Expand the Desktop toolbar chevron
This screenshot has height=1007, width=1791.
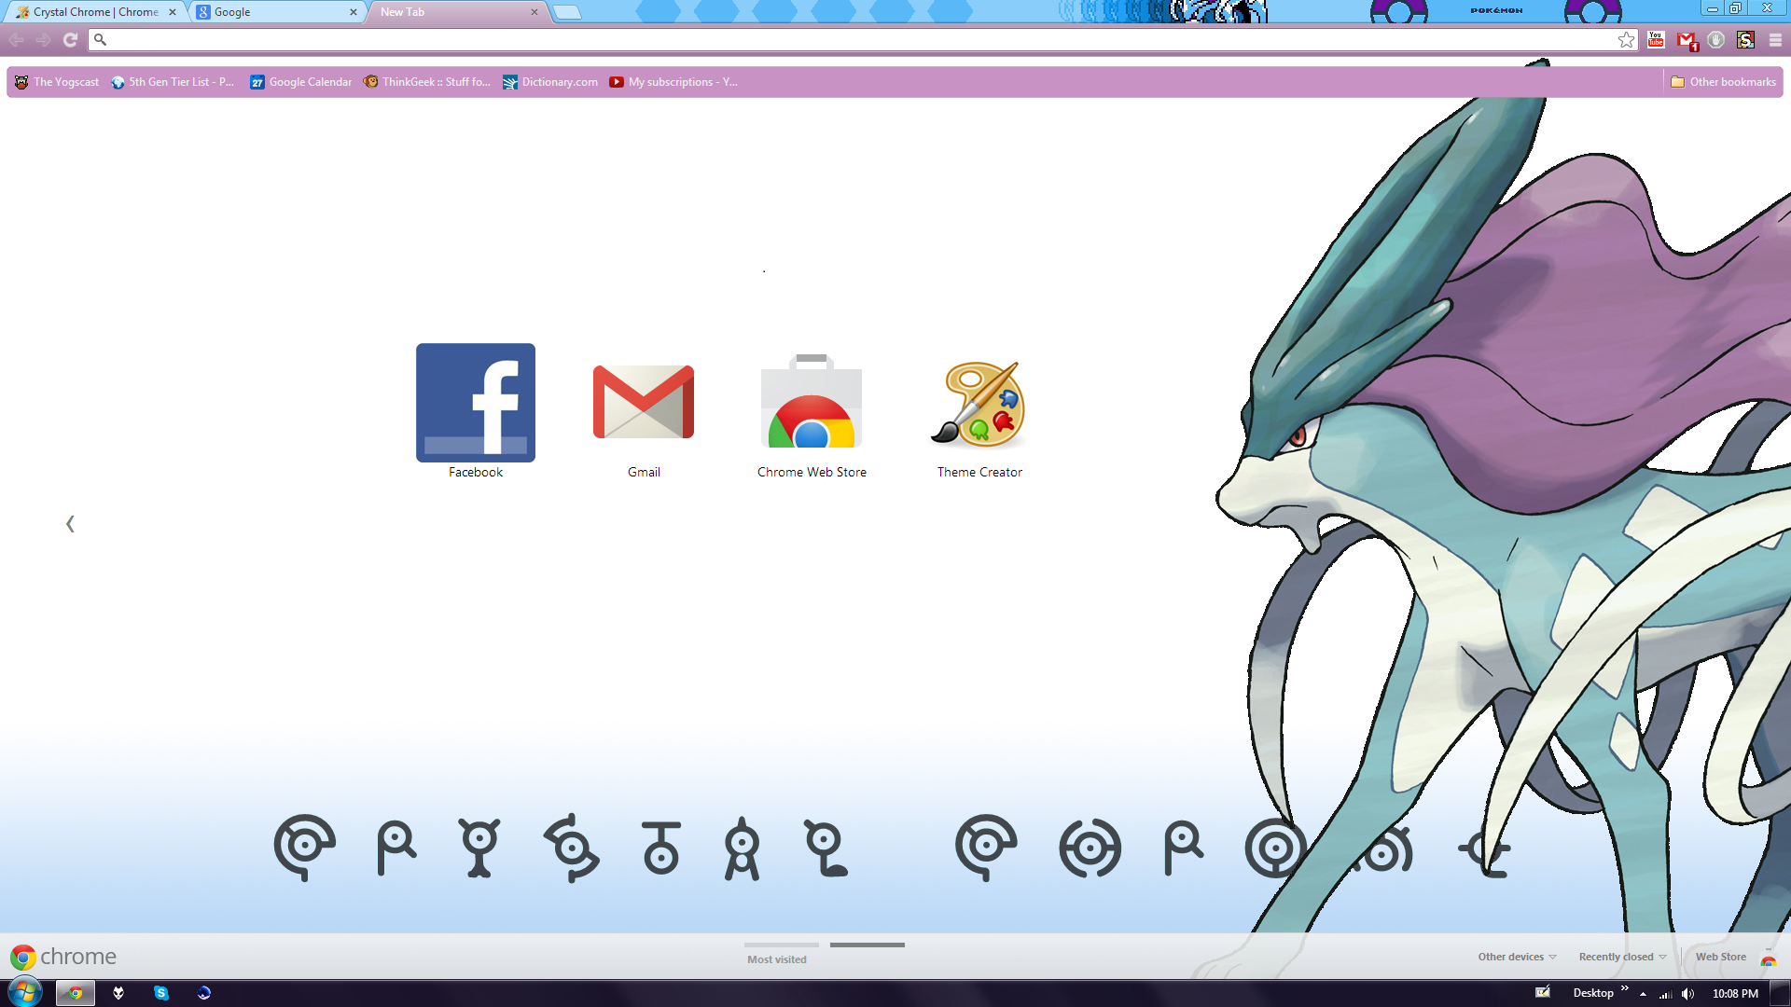1625,989
